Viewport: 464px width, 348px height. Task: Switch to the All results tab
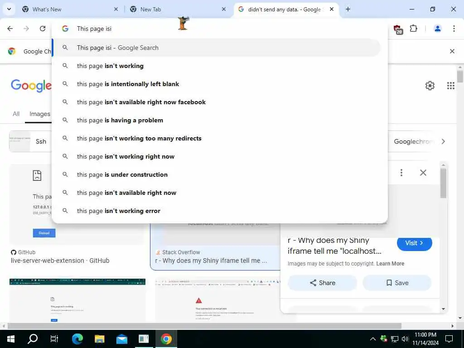click(x=16, y=114)
